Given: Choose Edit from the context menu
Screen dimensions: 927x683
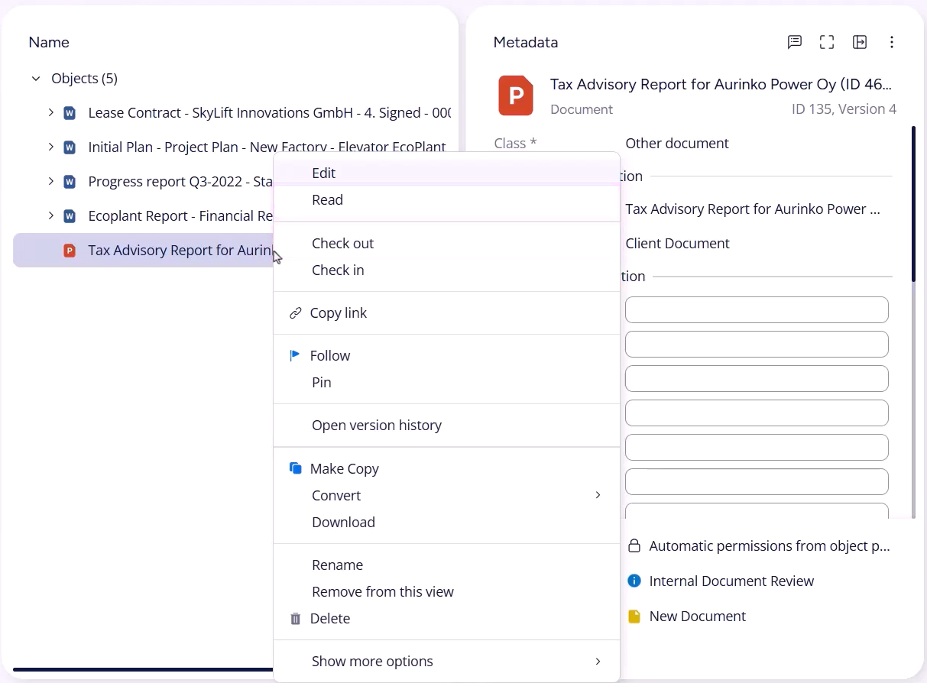Looking at the screenshot, I should (x=446, y=173).
